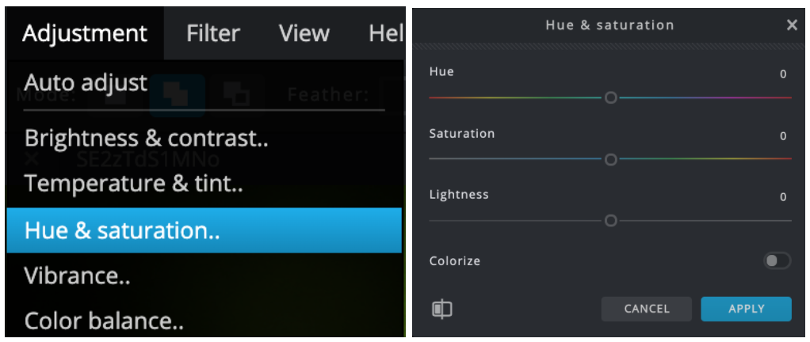Viewport: 810px width, 342px height.
Task: Open the View menu
Action: [x=304, y=33]
